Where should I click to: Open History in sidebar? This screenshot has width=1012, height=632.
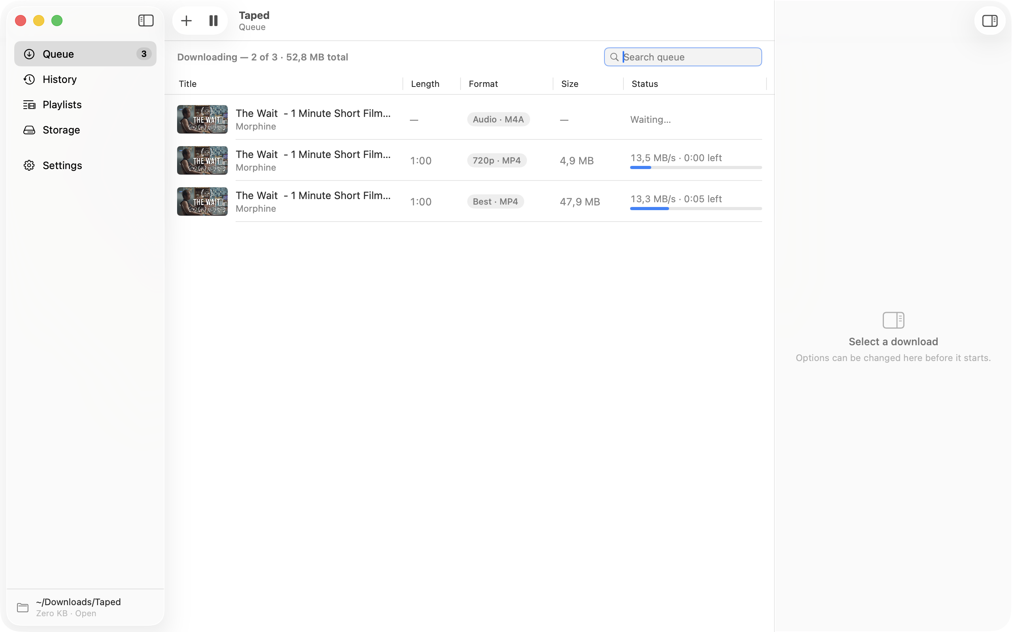coord(85,79)
